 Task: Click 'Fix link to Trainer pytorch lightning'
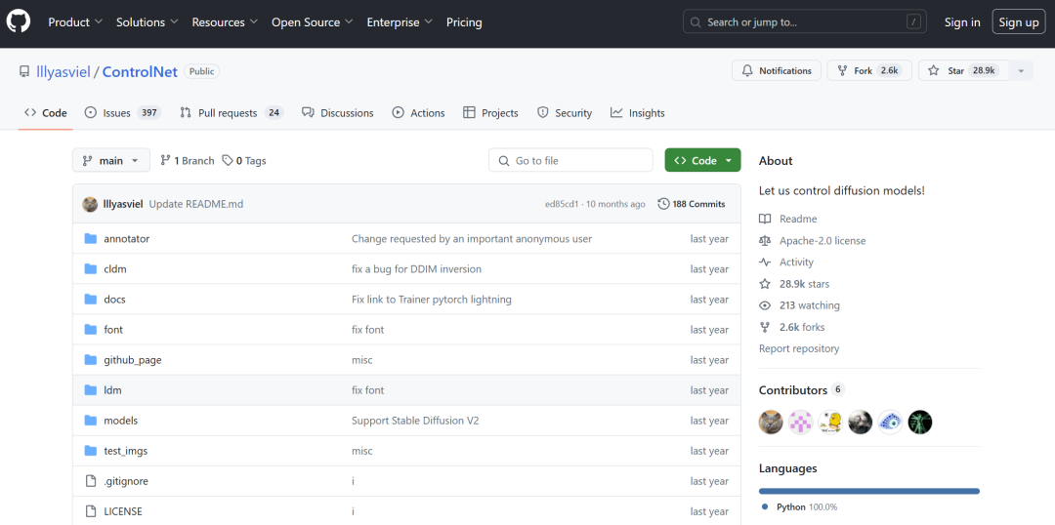pyautogui.click(x=432, y=300)
